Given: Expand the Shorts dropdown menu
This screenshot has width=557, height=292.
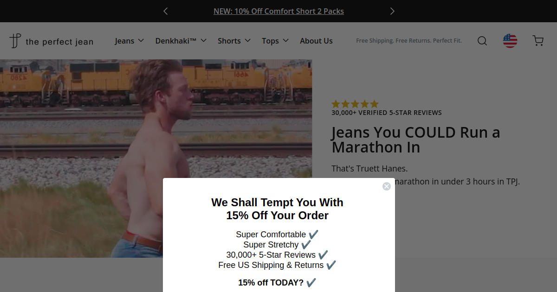Looking at the screenshot, I should click(234, 41).
